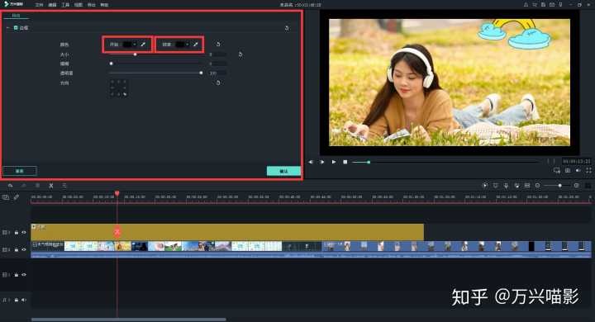The width and height of the screenshot is (595, 322).
Task: Click the timeline zoom slider handle
Action: click(559, 186)
